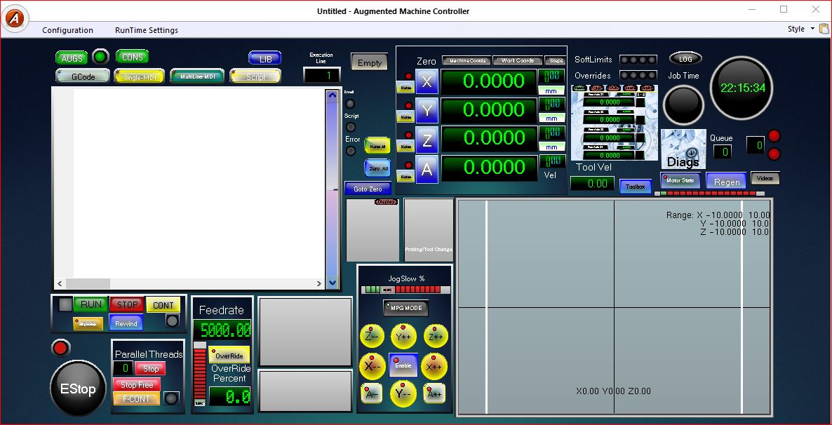Viewport: 832px width, 425px height.
Task: Click the application logo icon in title bar
Action: click(14, 18)
